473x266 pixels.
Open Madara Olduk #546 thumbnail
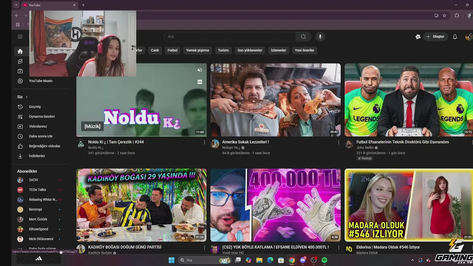(409, 205)
